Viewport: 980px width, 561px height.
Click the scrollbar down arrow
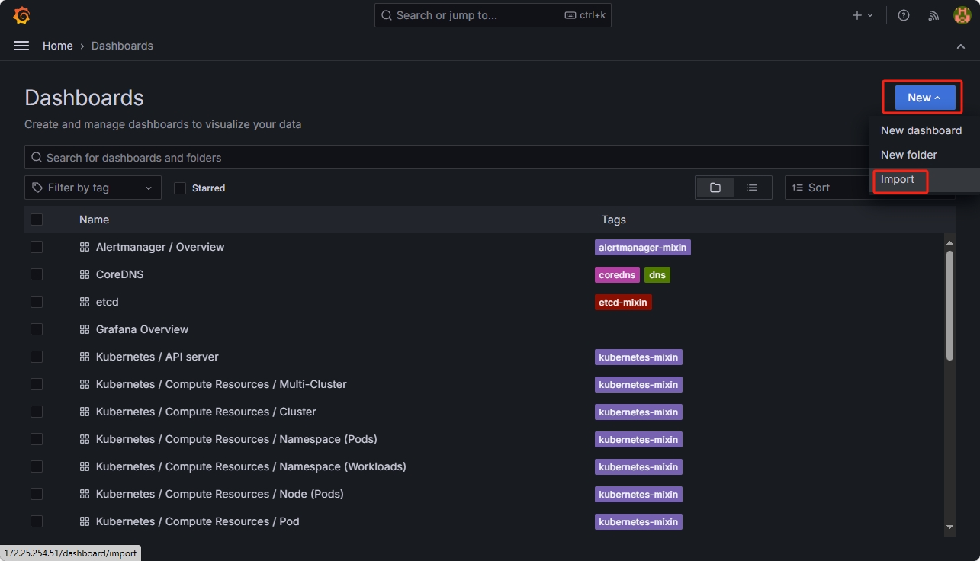click(949, 527)
